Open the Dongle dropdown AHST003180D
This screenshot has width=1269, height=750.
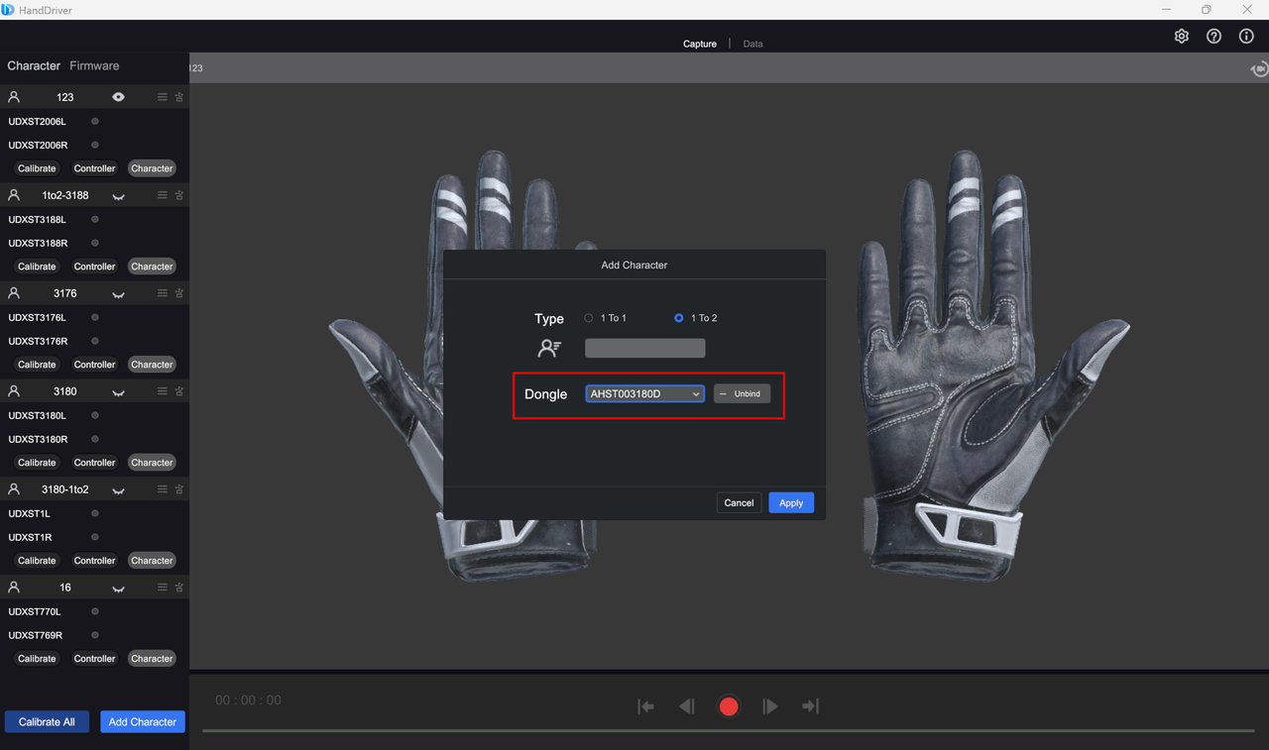coord(644,394)
